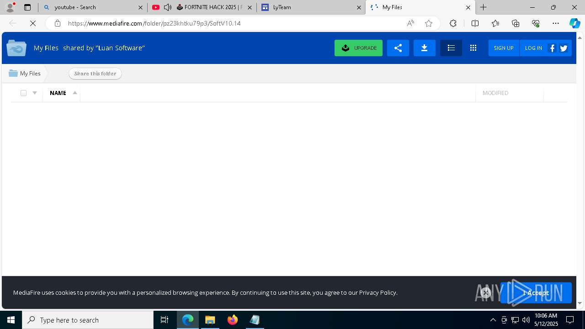This screenshot has width=585, height=329.
Task: Show hidden system tray icons
Action: click(x=493, y=320)
